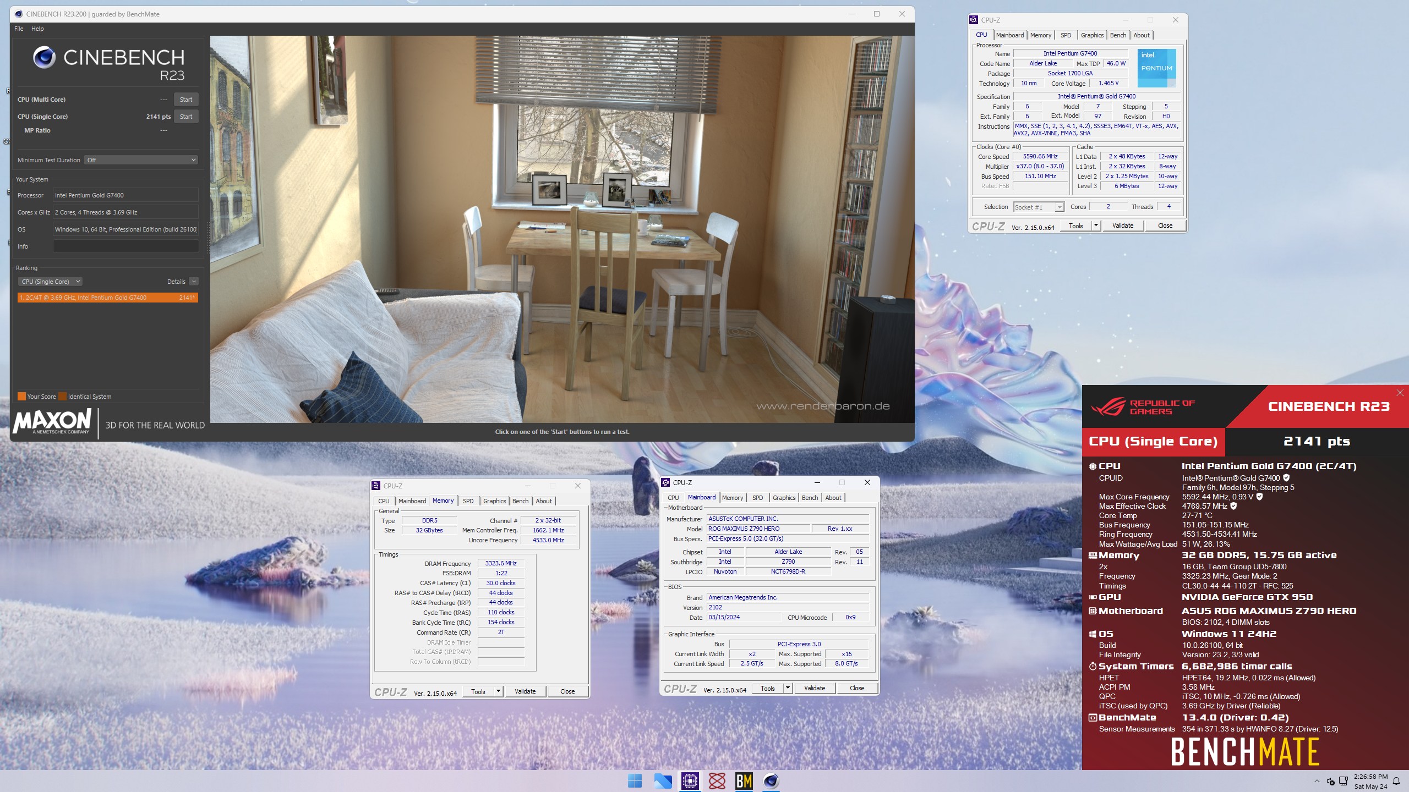The image size is (1409, 792).
Task: Click the System Timers clock icon
Action: pos(1093,666)
